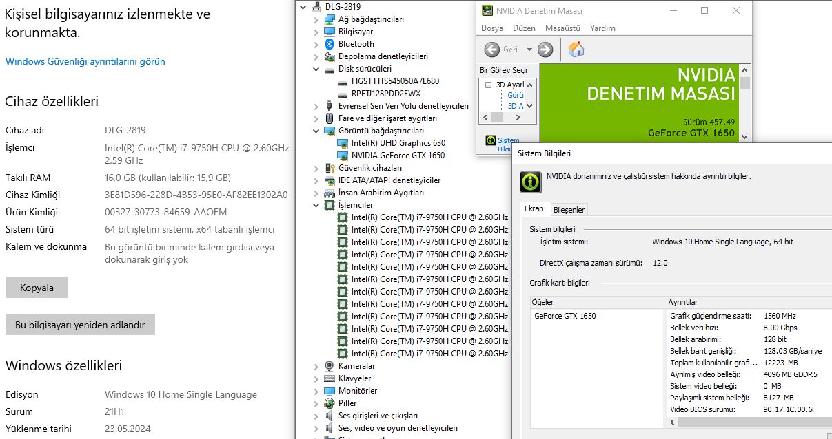
Task: Switch to the Bileşenler tab
Action: click(569, 209)
